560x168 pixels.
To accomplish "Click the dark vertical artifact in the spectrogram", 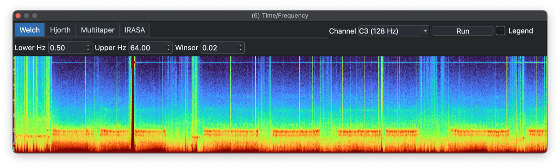I will point(133,104).
